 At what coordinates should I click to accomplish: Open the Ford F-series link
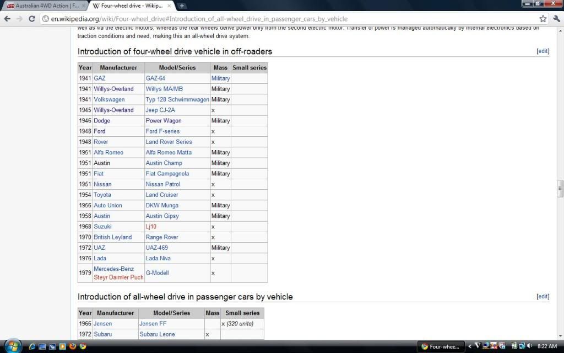tap(162, 131)
